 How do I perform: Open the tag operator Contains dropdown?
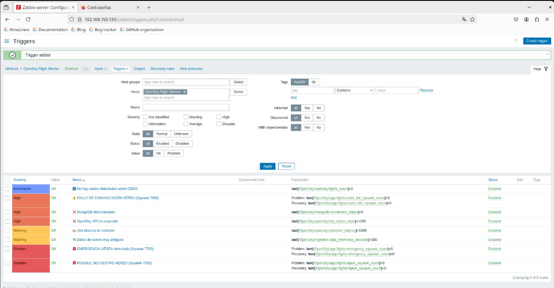pos(354,90)
